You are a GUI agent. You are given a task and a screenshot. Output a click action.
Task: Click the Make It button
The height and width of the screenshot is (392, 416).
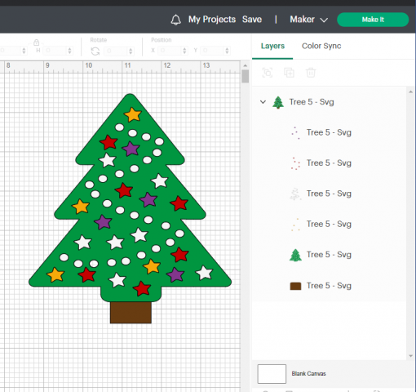[x=373, y=20]
